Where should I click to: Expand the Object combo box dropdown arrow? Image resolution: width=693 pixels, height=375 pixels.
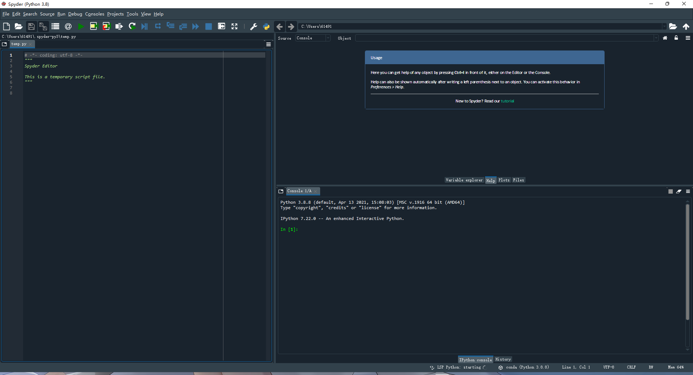tap(656, 38)
